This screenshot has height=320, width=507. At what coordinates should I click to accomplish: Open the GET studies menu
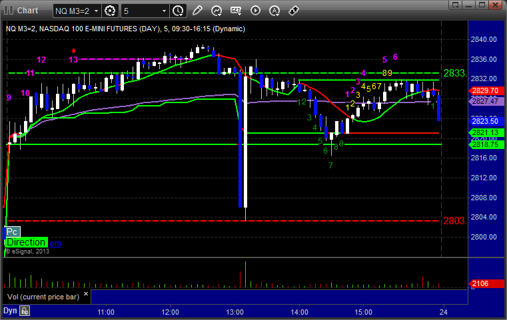(x=236, y=11)
